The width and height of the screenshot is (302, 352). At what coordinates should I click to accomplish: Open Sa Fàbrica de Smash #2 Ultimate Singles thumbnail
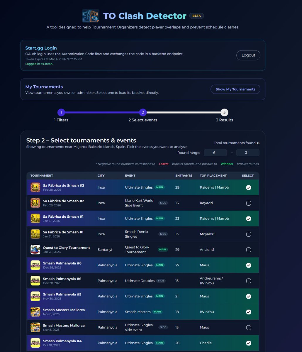[x=35, y=187]
